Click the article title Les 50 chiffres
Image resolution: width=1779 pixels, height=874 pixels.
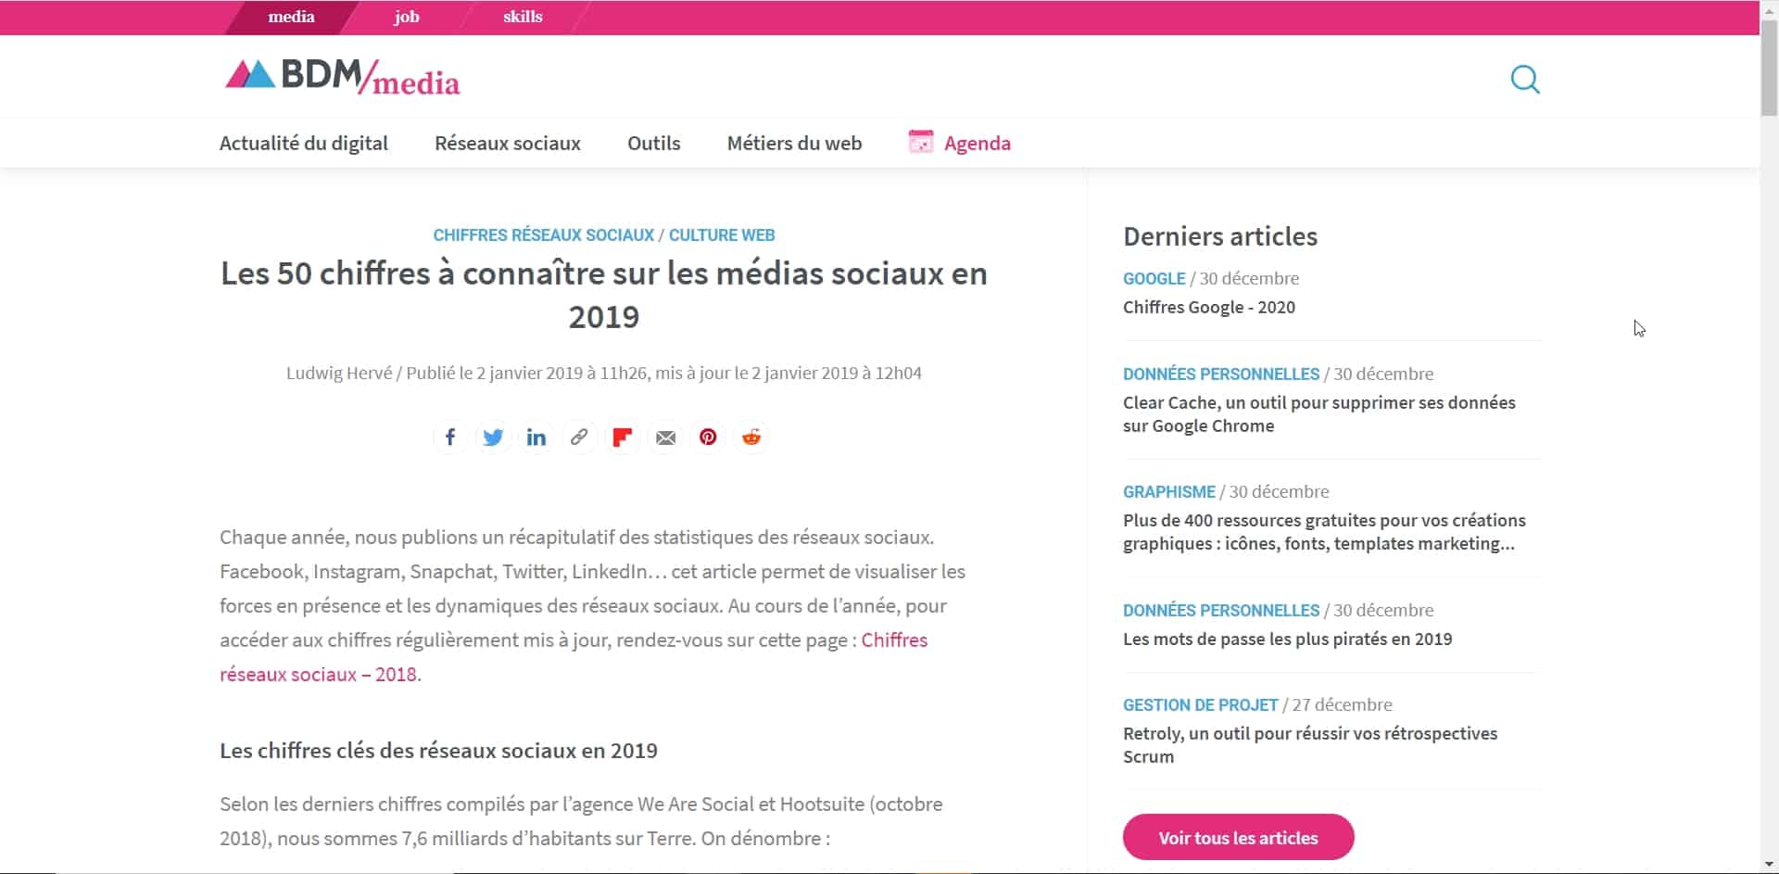tap(604, 295)
